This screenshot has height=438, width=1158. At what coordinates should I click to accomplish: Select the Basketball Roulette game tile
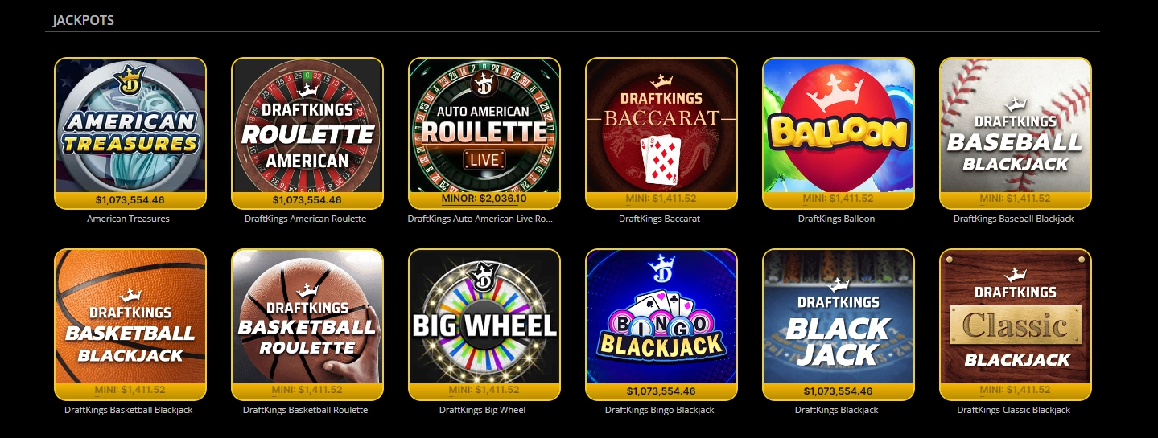click(x=307, y=324)
